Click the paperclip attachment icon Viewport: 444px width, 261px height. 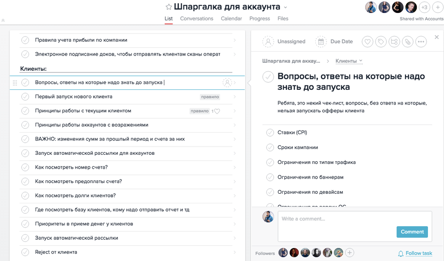click(x=408, y=42)
